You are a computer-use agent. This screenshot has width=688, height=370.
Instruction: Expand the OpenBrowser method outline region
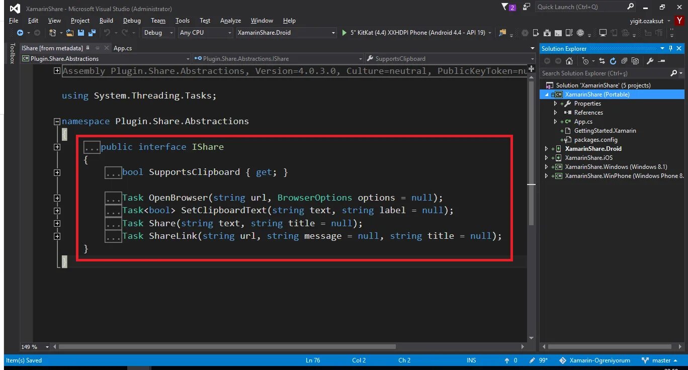pyautogui.click(x=57, y=198)
